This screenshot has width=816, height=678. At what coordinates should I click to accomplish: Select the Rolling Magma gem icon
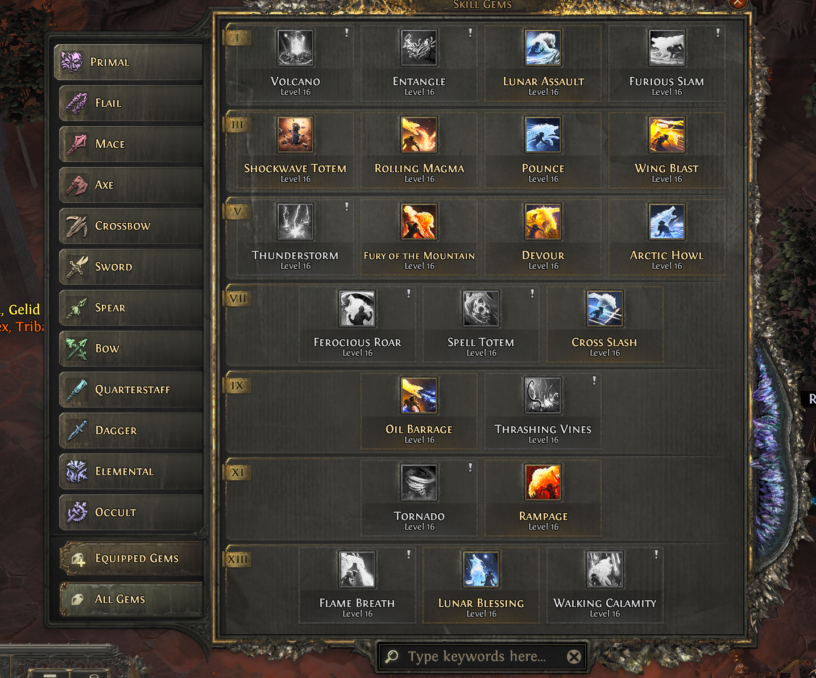[419, 135]
